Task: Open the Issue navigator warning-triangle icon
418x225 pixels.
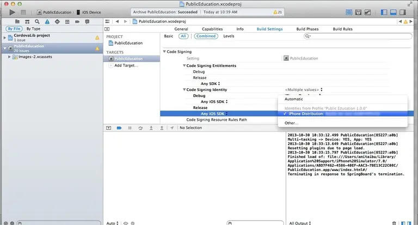Action: pyautogui.click(x=47, y=22)
